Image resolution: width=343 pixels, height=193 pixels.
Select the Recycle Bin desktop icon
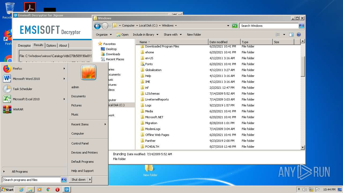pos(9,11)
